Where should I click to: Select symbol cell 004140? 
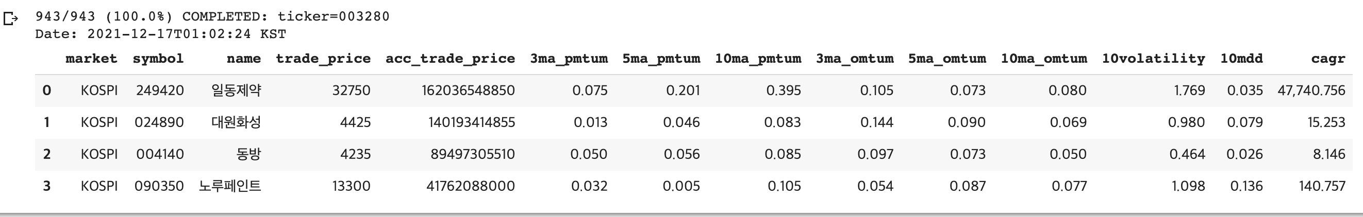coord(160,154)
